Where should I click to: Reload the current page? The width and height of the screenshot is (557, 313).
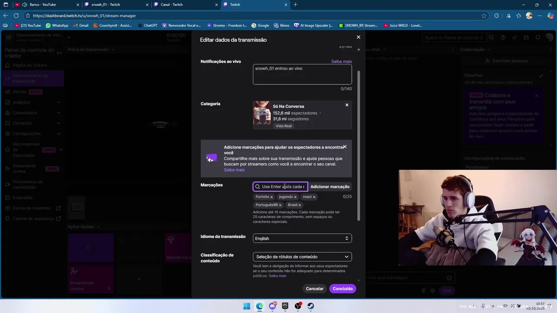click(x=16, y=16)
